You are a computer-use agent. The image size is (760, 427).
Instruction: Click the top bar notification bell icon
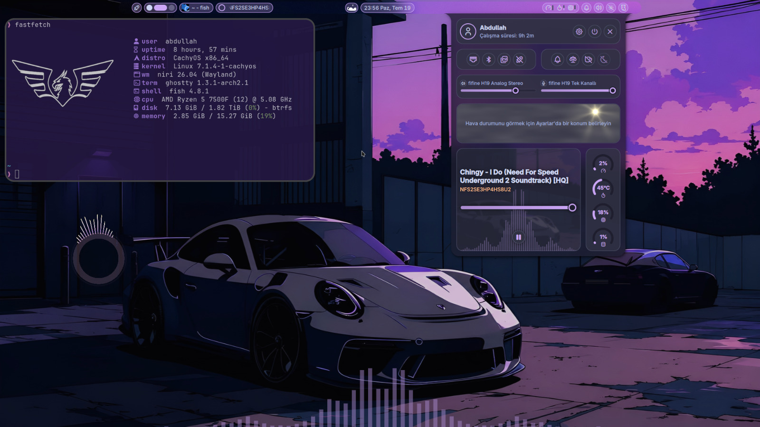[x=587, y=8]
